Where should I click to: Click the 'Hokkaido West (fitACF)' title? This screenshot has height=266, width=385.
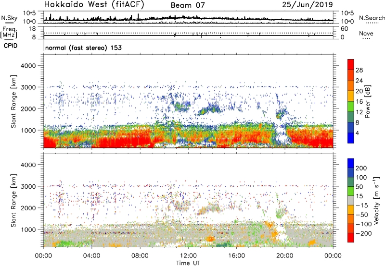(x=94, y=5)
